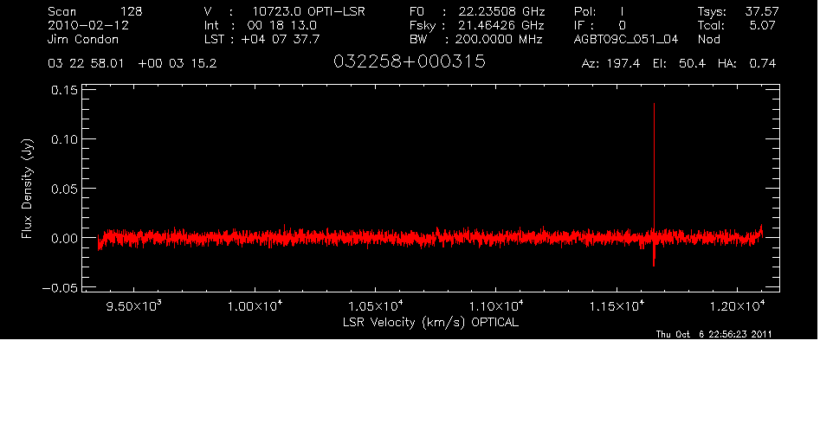Screen dimensions: 833x424
Task: Click the Nod procedure label
Action: pyautogui.click(x=709, y=40)
